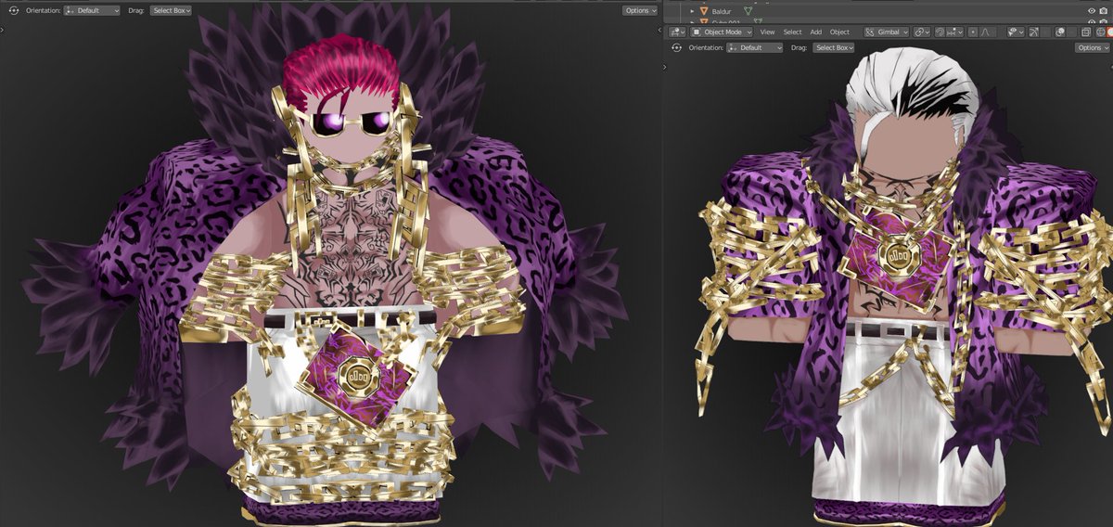
Task: Select Baldur object in the outliner
Action: (721, 10)
